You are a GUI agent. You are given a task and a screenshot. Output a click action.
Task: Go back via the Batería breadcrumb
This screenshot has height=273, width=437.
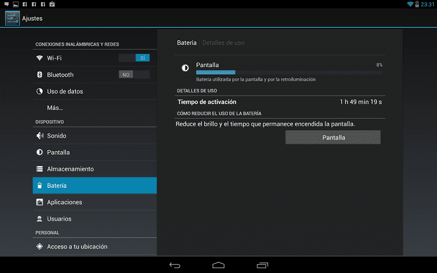(187, 43)
